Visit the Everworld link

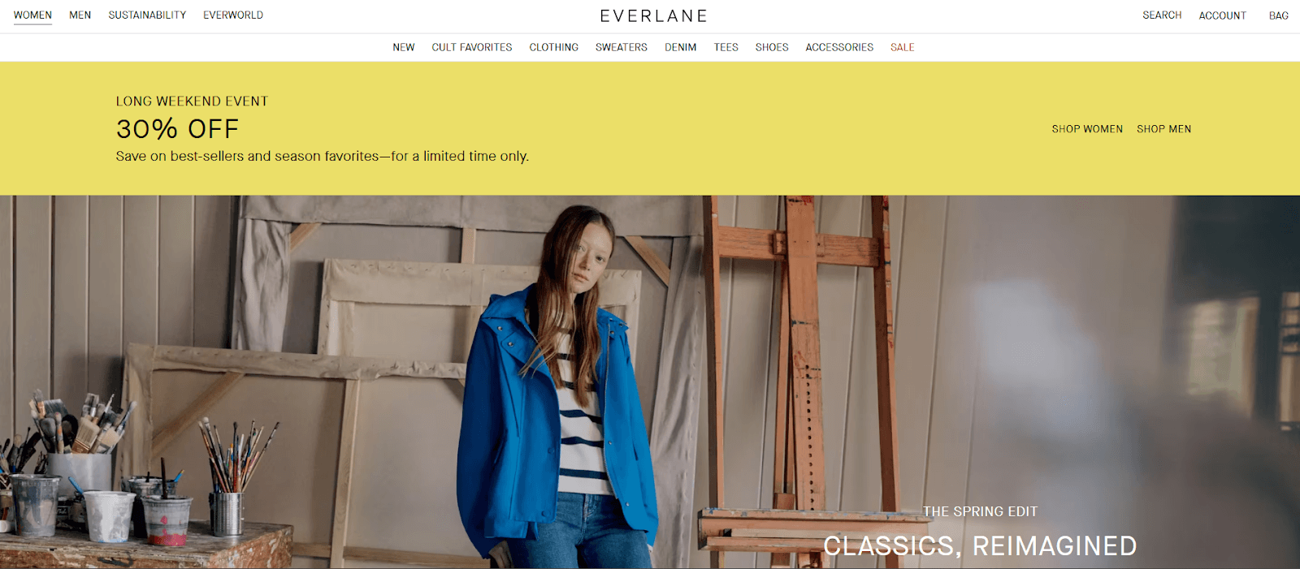pos(233,15)
